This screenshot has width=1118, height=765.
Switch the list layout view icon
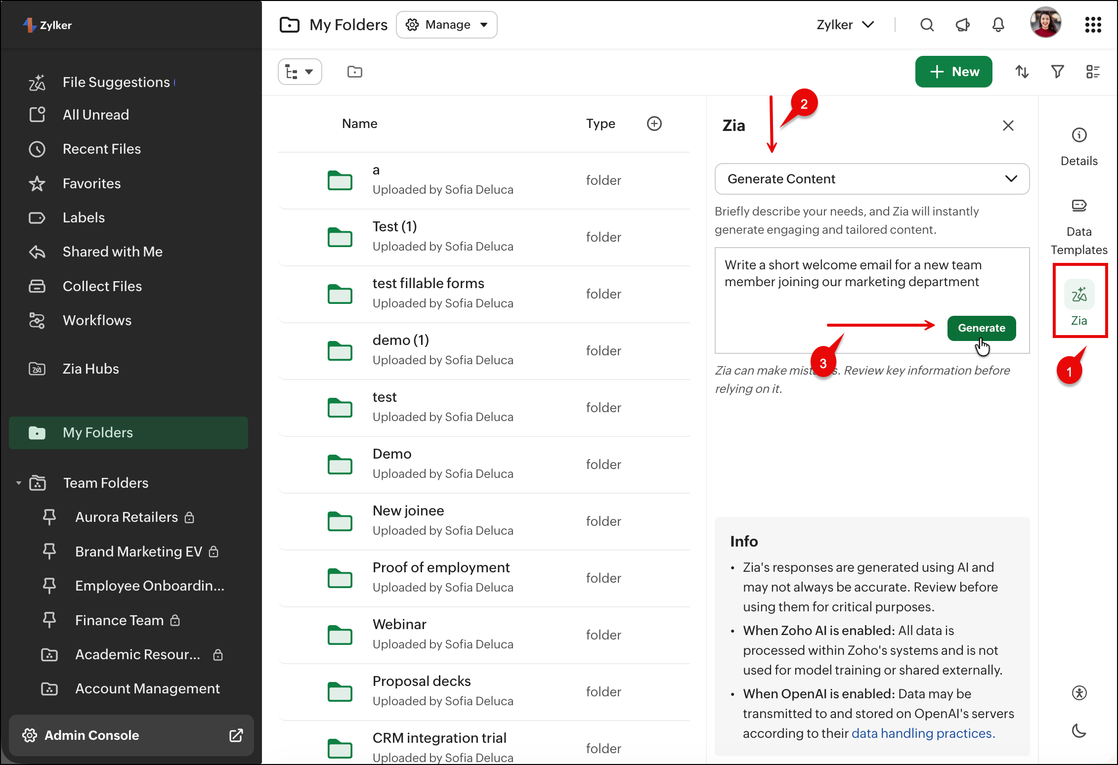(1093, 72)
